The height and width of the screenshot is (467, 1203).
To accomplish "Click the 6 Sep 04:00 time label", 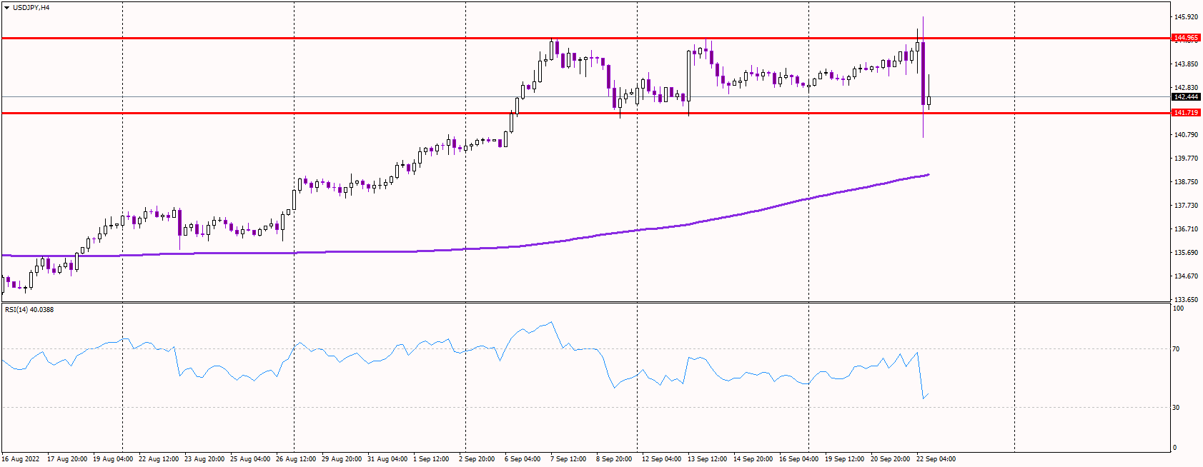I will tap(523, 459).
